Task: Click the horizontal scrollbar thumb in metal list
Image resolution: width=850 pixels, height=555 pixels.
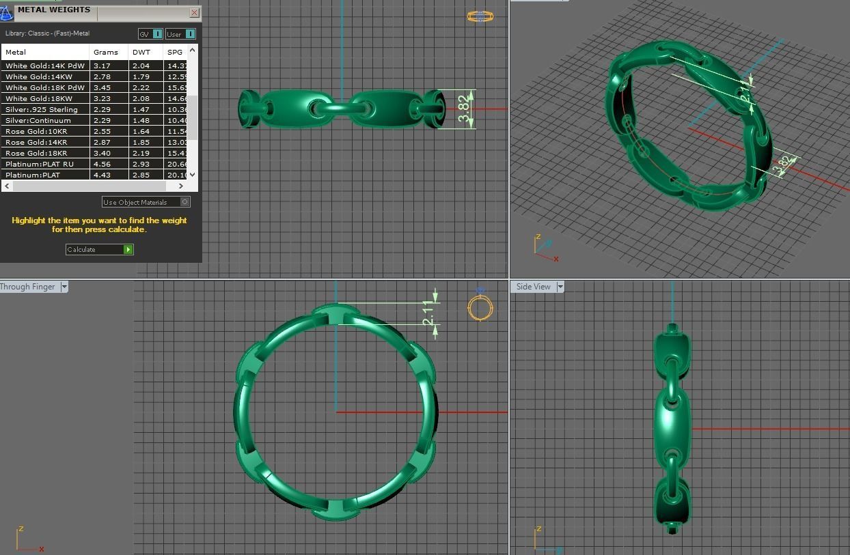Action: (89, 186)
